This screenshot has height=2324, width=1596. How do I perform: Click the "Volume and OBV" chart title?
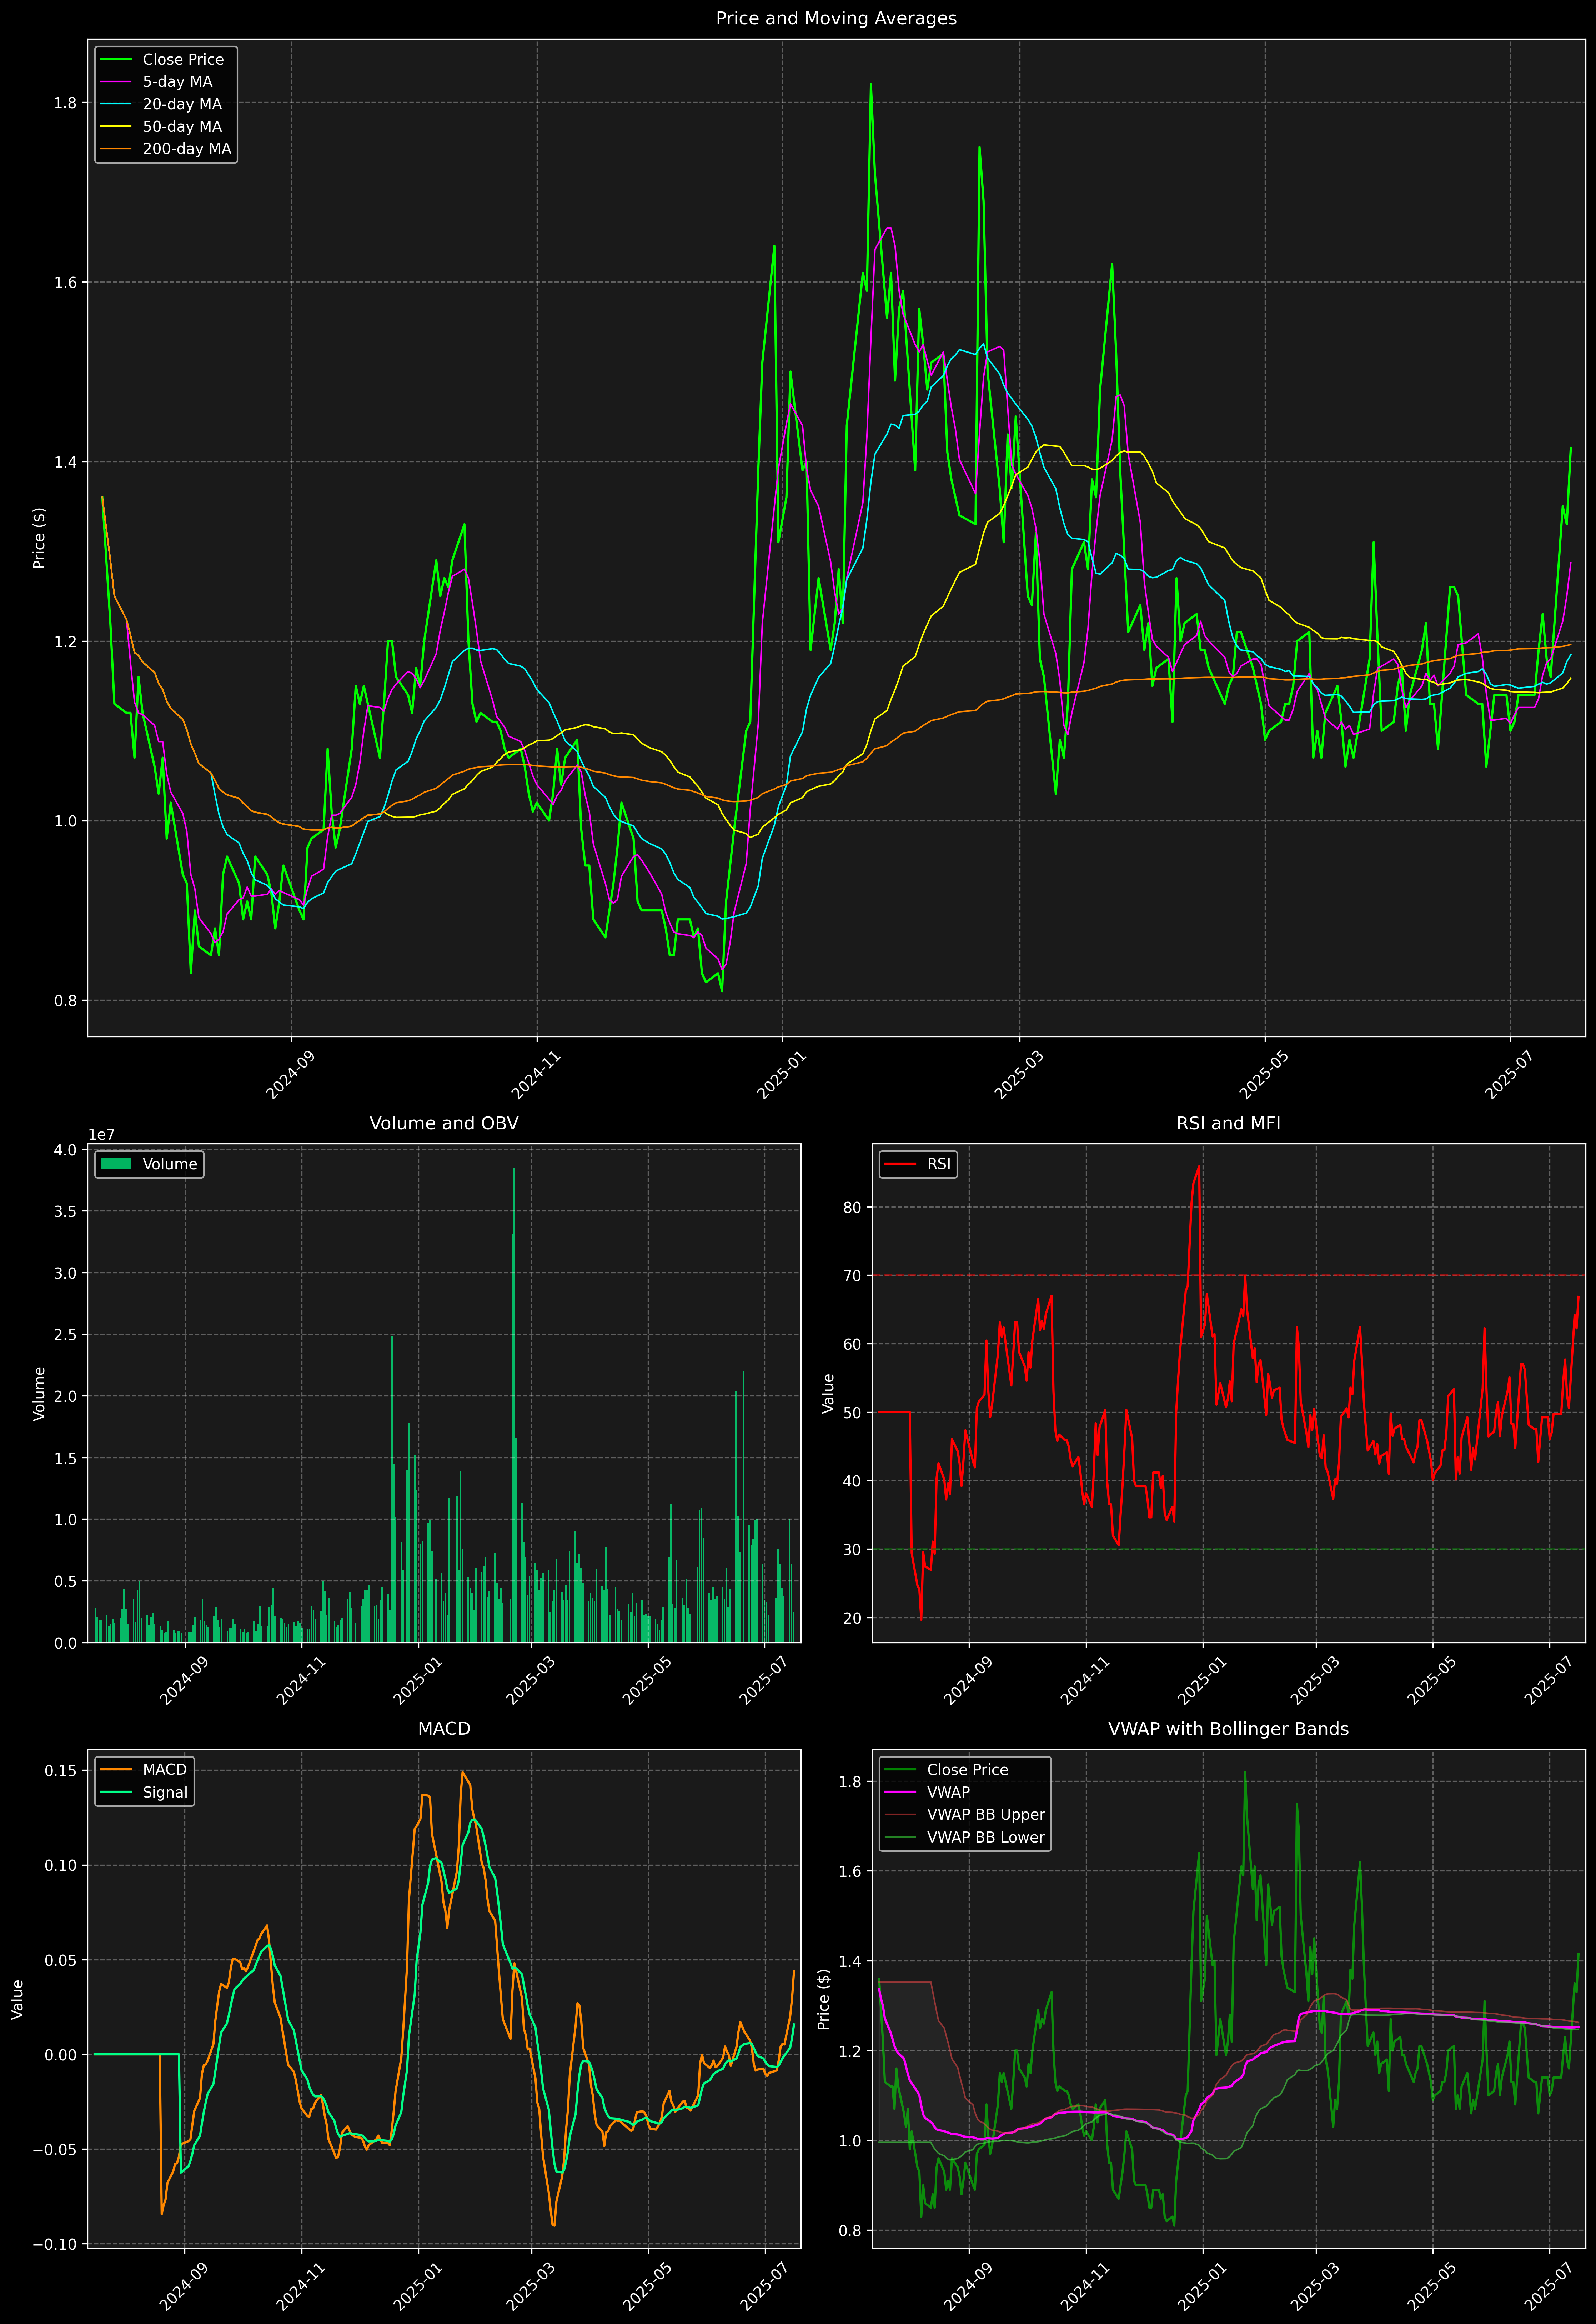(444, 1123)
